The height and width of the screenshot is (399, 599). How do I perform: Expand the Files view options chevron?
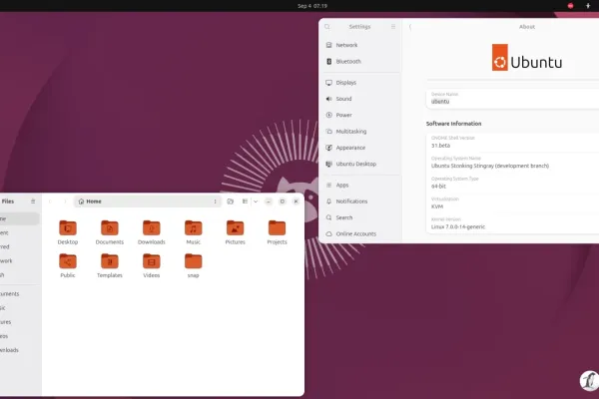click(256, 201)
